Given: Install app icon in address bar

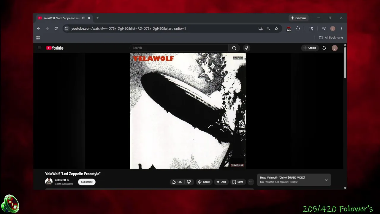Looking at the screenshot, I should [x=260, y=29].
